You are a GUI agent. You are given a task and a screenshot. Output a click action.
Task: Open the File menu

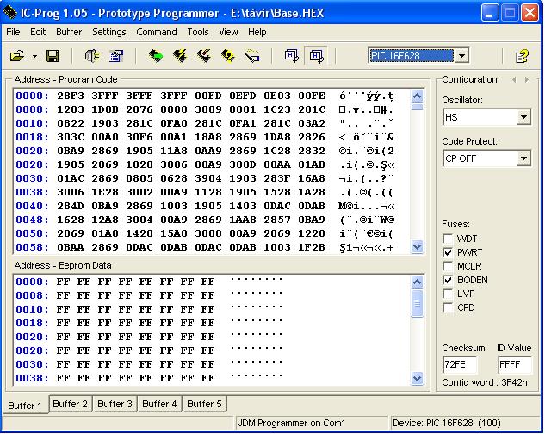(13, 32)
